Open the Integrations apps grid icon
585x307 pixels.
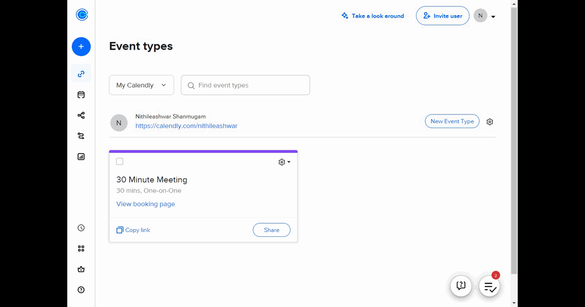point(81,249)
